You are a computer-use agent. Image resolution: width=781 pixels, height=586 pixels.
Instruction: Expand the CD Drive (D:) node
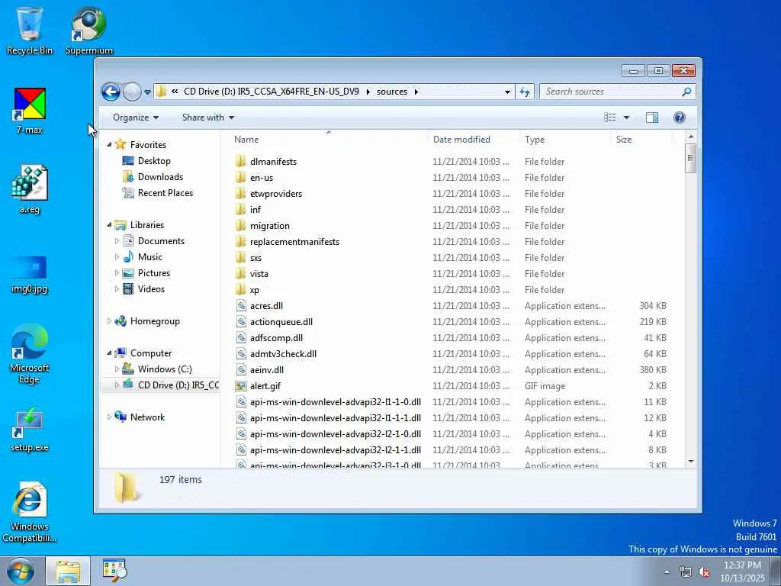[x=117, y=385]
